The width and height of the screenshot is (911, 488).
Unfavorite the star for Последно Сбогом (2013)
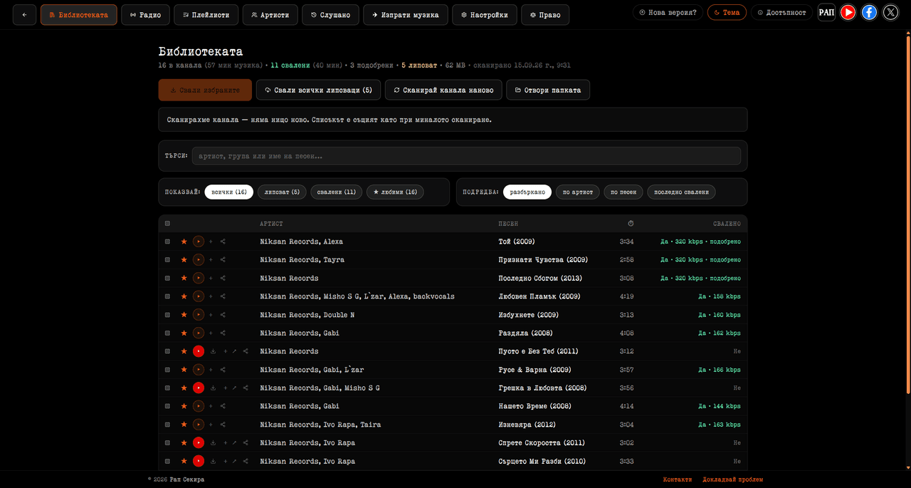click(184, 278)
